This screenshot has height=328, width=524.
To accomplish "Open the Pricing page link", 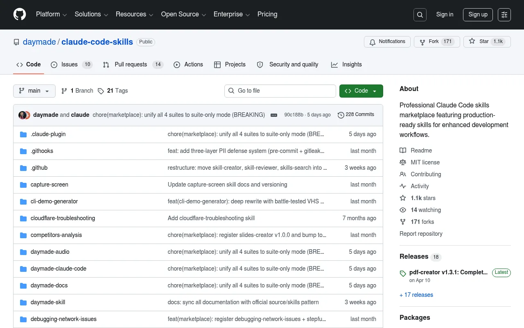I will (x=267, y=14).
